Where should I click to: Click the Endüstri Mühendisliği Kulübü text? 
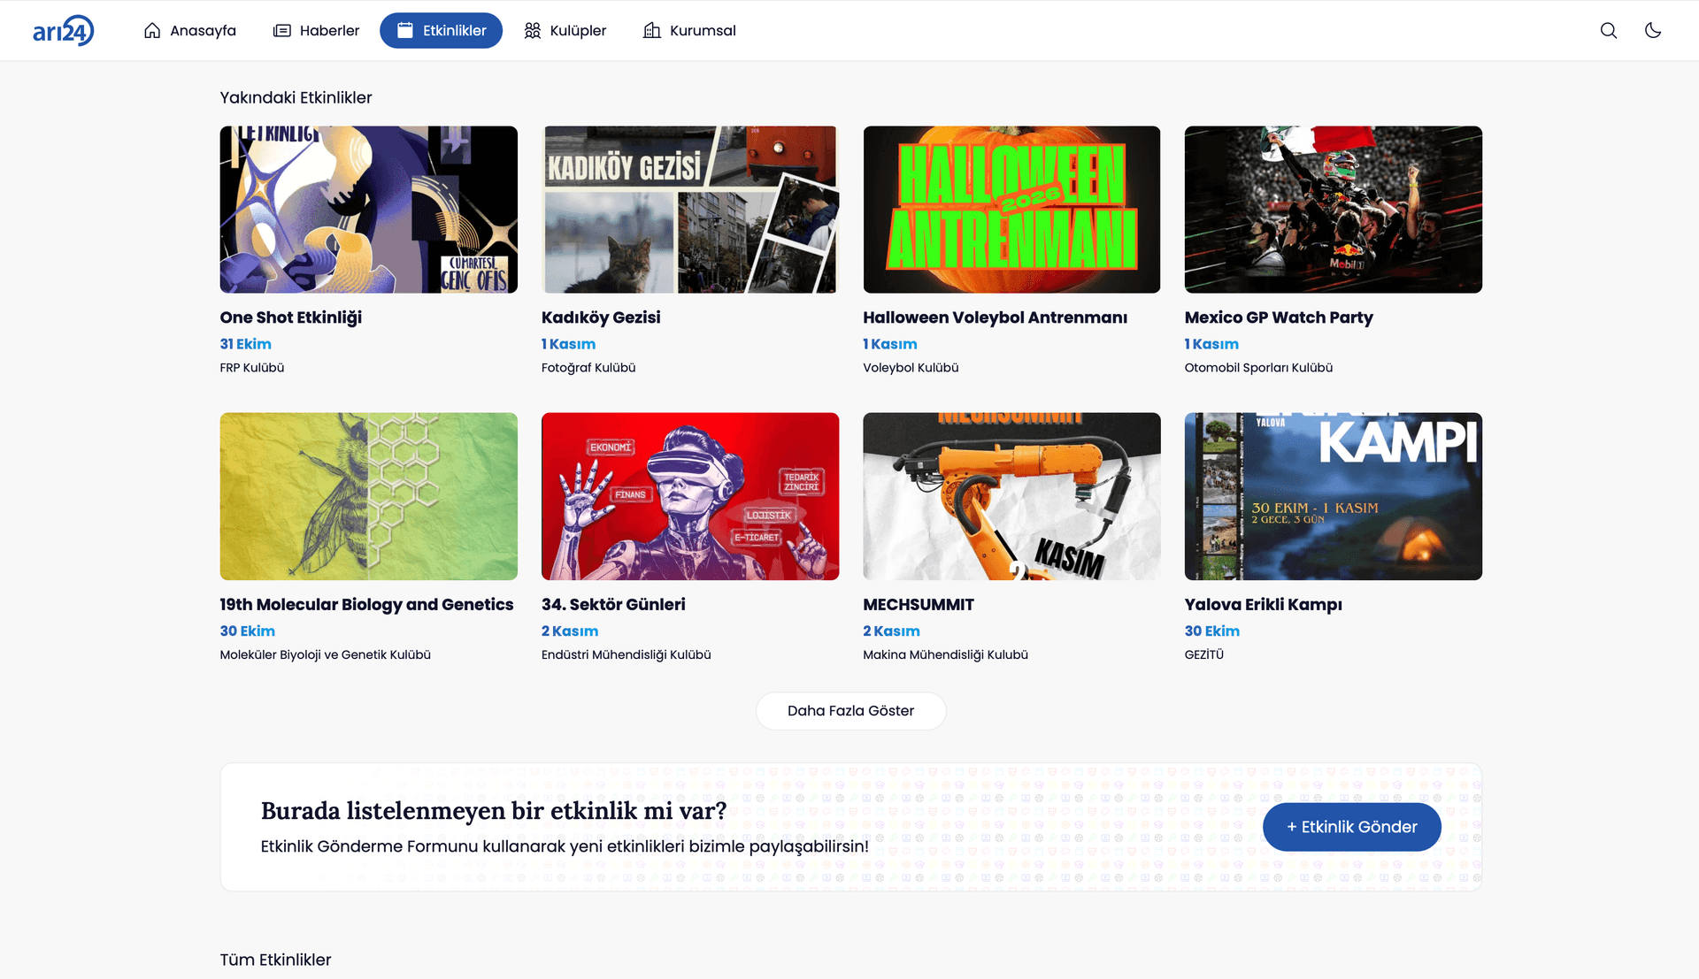[627, 655]
